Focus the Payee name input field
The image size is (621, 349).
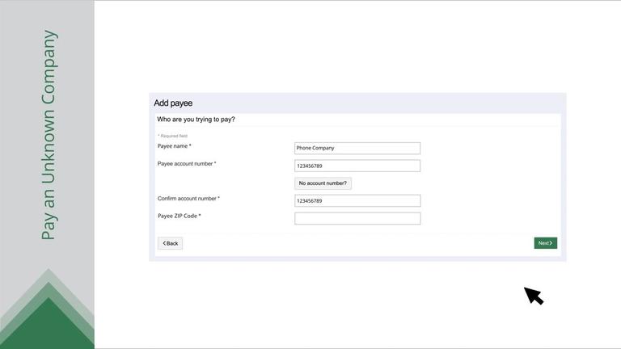pyautogui.click(x=357, y=148)
